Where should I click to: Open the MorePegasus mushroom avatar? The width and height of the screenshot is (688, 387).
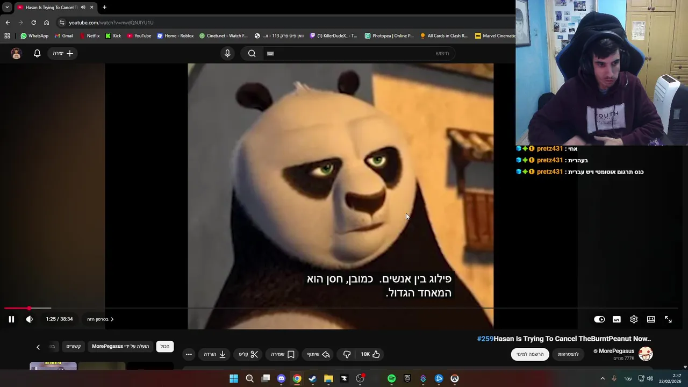coord(646,354)
